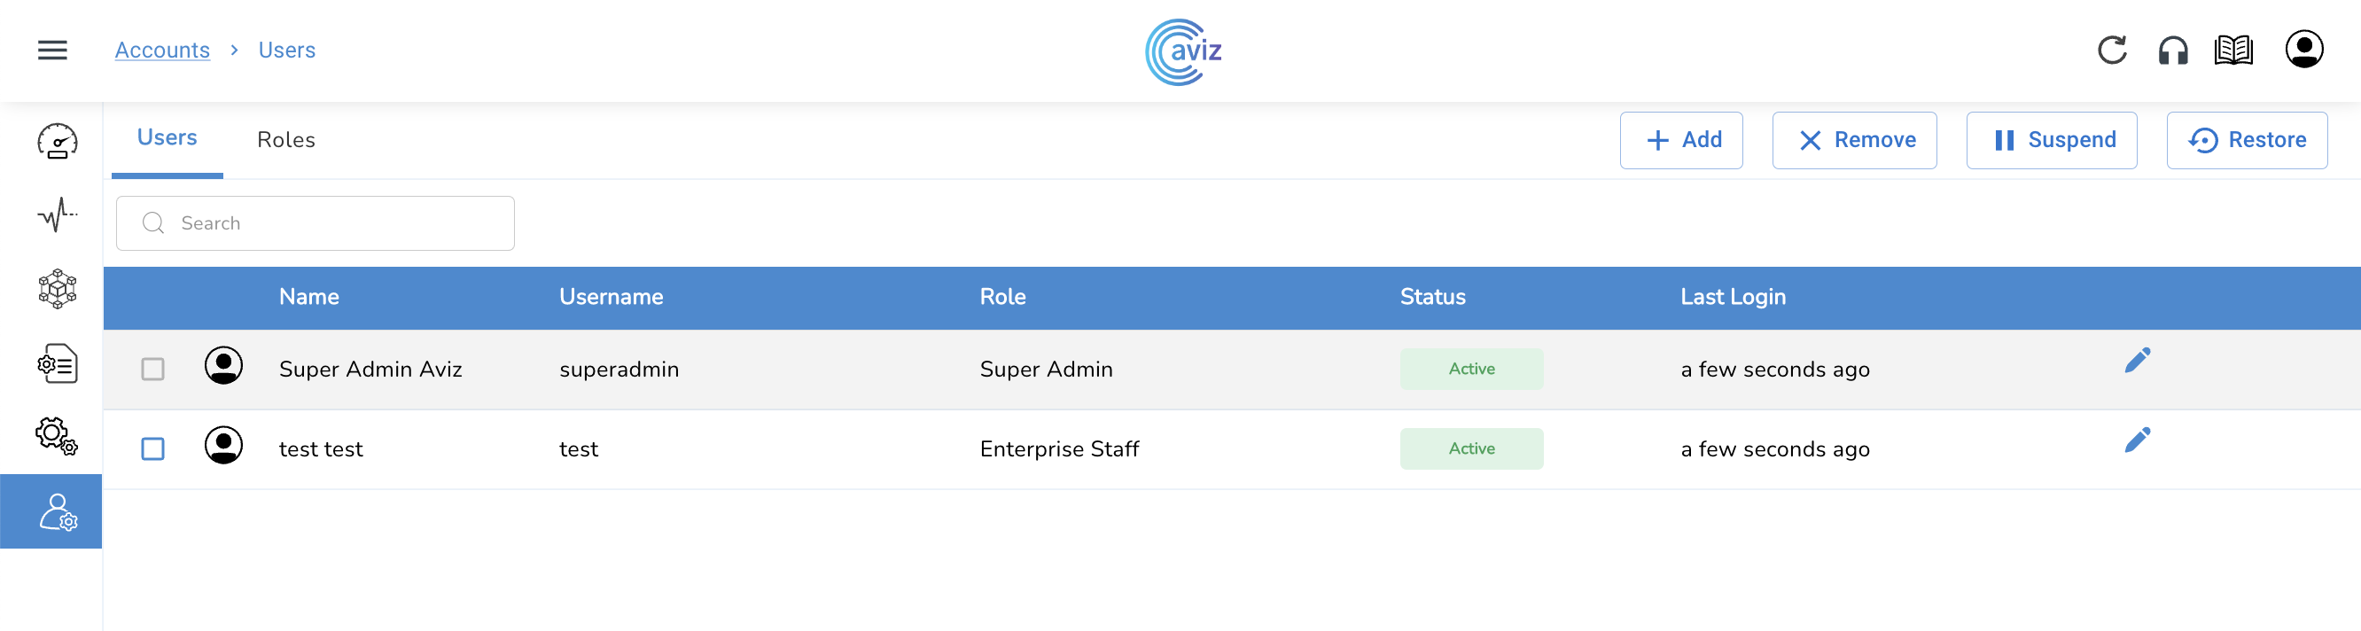The width and height of the screenshot is (2361, 631).
Task: Select the Super Admin Aviz row checkbox
Action: click(153, 370)
